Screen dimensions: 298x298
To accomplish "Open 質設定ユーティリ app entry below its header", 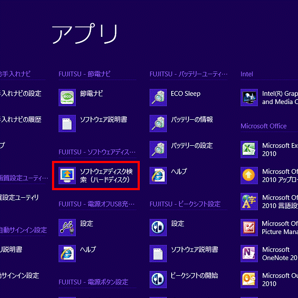I will click(19, 198).
